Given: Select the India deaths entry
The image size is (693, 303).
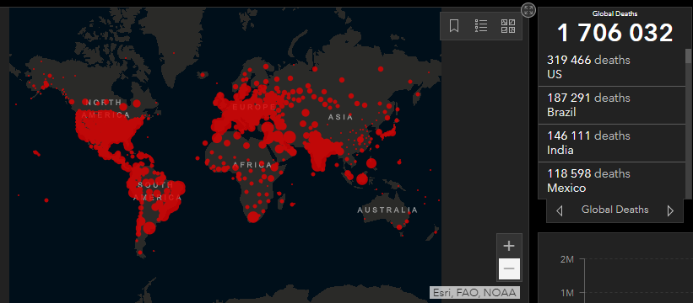Looking at the screenshot, I should 611,143.
